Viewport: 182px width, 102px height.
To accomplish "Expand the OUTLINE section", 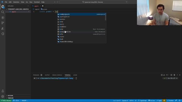I will click(18, 95).
